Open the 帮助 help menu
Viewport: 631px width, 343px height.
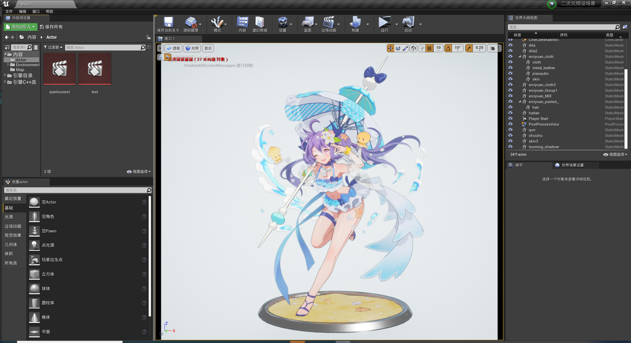point(49,11)
